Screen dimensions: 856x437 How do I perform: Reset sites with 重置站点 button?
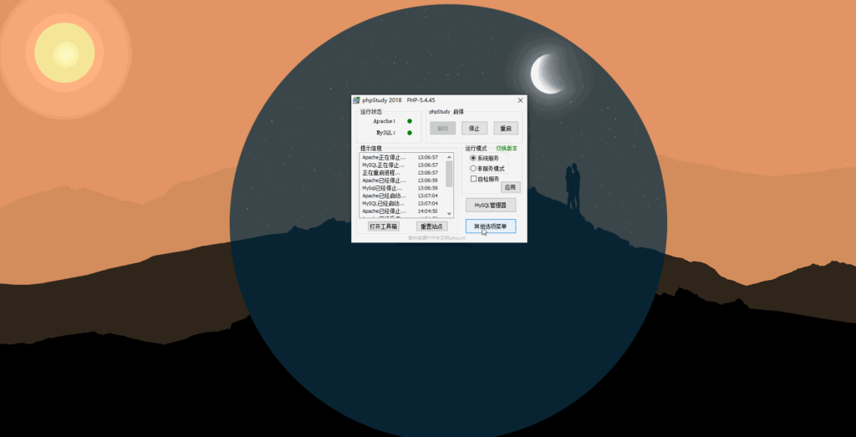(431, 226)
